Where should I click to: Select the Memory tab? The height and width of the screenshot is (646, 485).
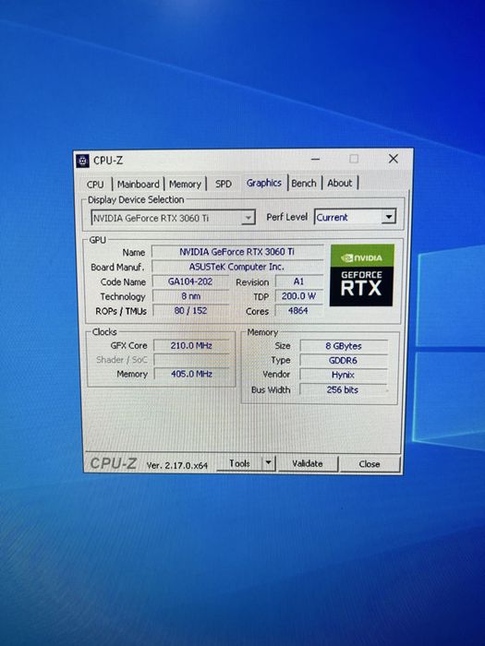click(185, 185)
